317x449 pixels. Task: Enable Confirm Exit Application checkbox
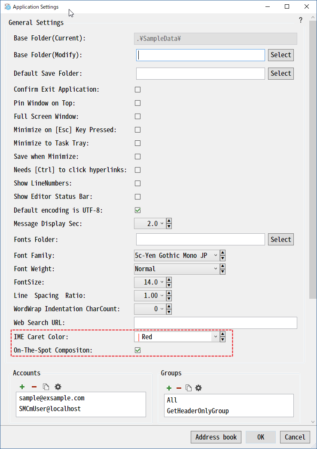138,90
